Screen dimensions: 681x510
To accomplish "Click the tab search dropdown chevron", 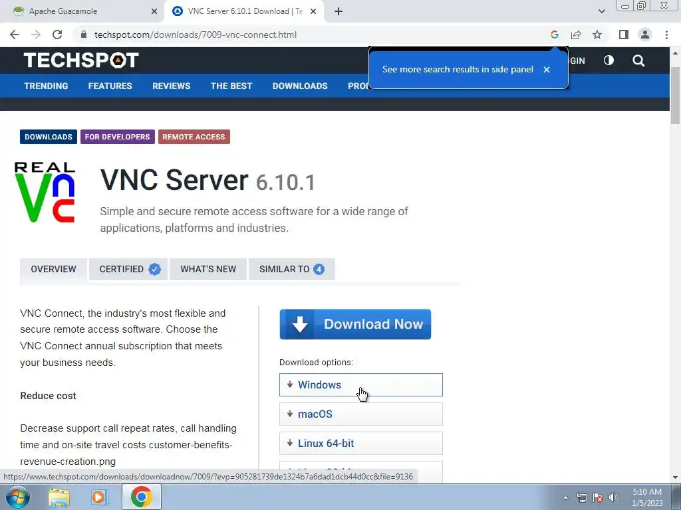I will click(601, 11).
